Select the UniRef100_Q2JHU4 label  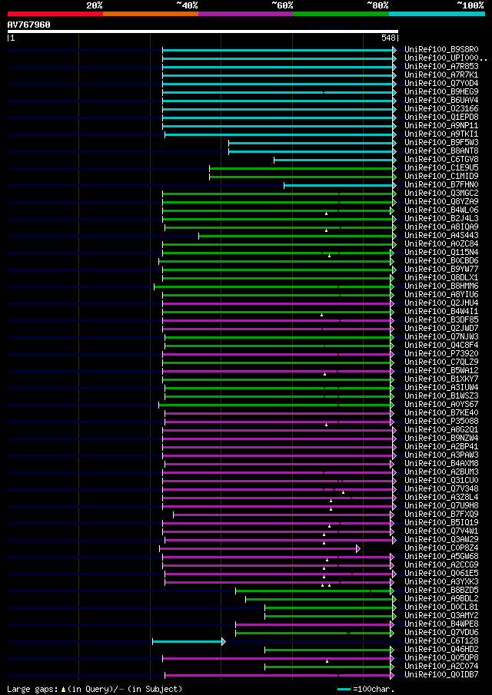[441, 303]
